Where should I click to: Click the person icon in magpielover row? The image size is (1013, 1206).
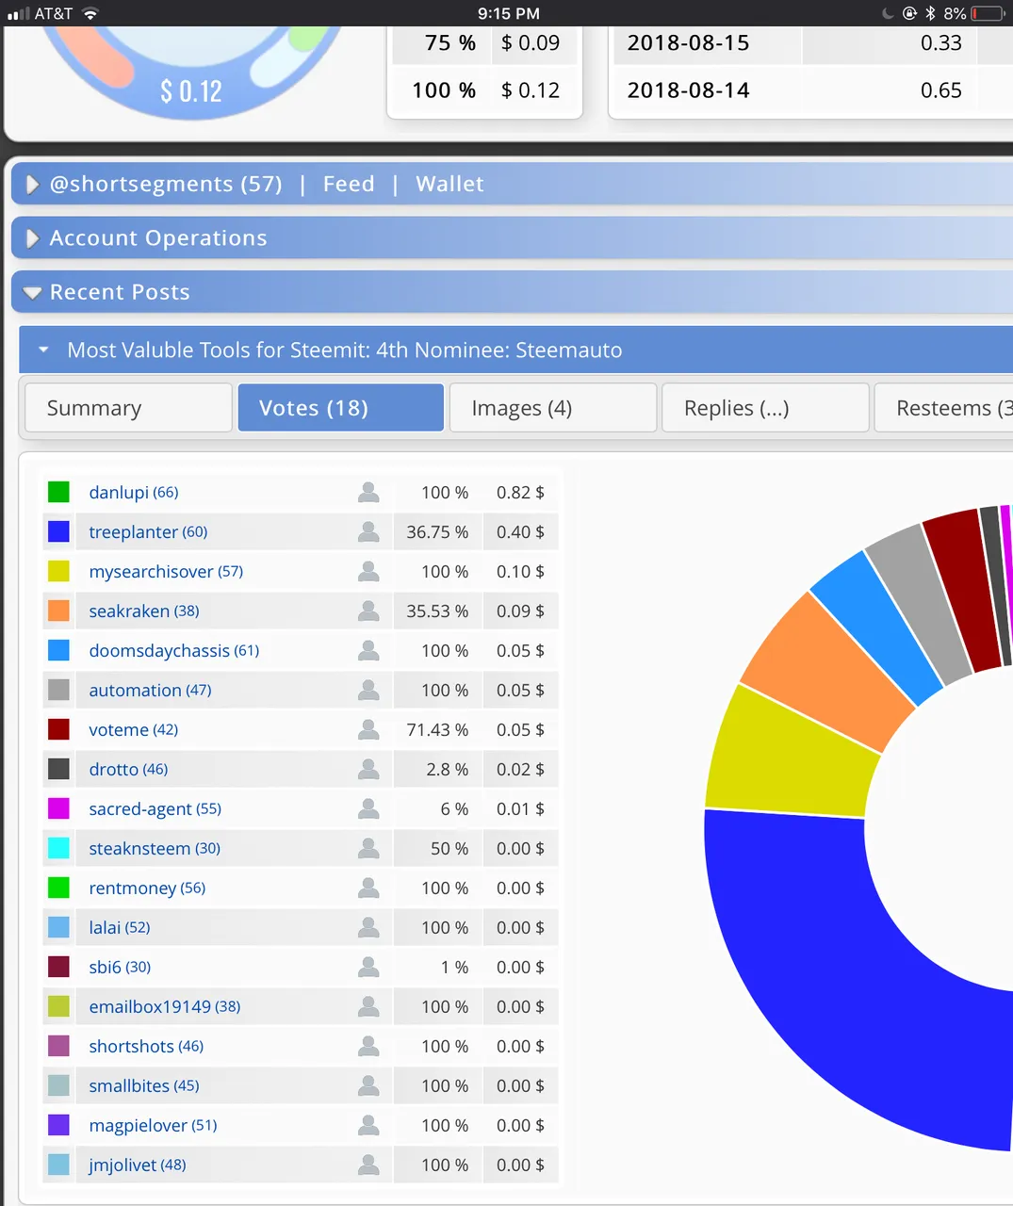click(x=368, y=1125)
